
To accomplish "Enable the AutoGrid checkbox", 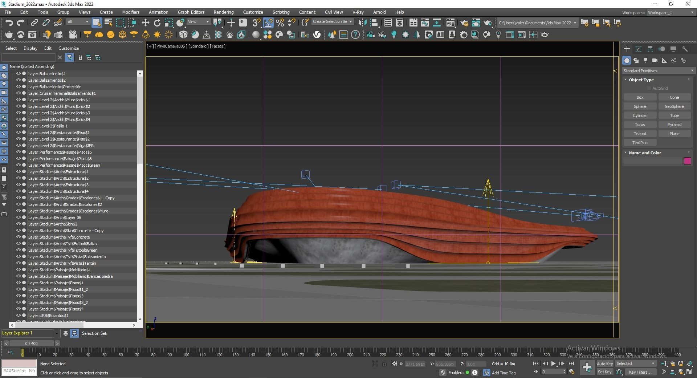I will [648, 88].
